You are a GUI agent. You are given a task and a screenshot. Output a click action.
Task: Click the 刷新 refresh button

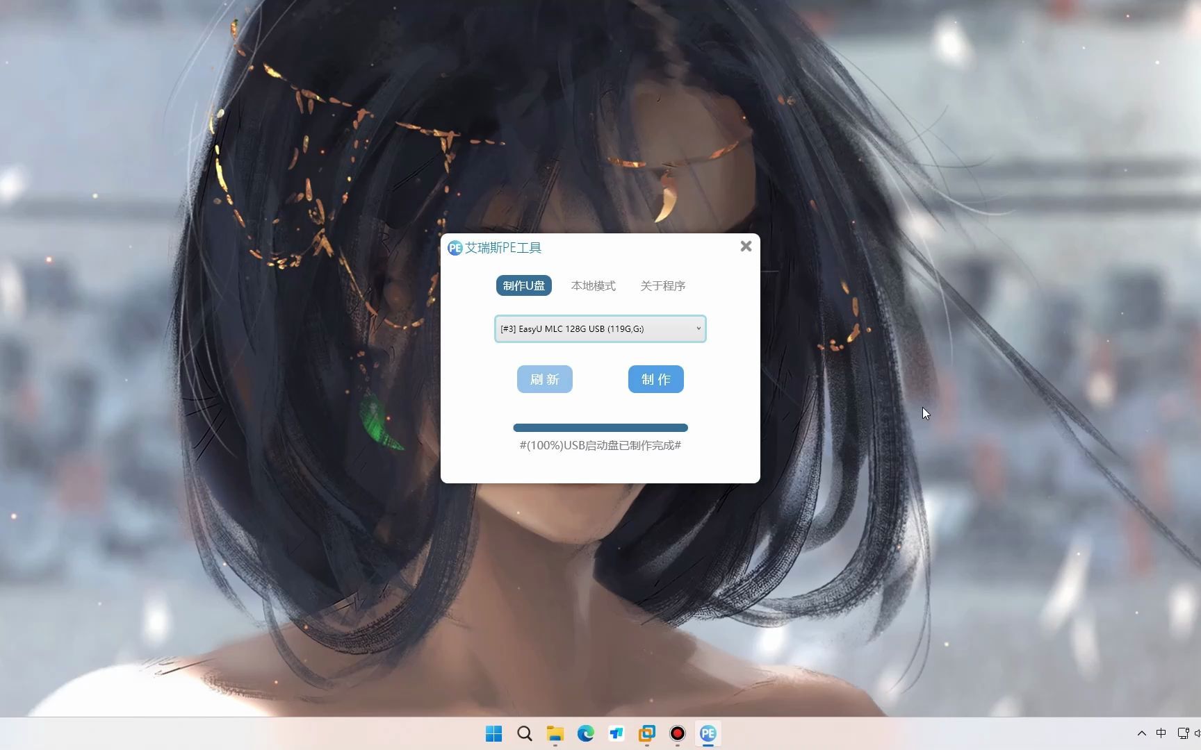545,379
